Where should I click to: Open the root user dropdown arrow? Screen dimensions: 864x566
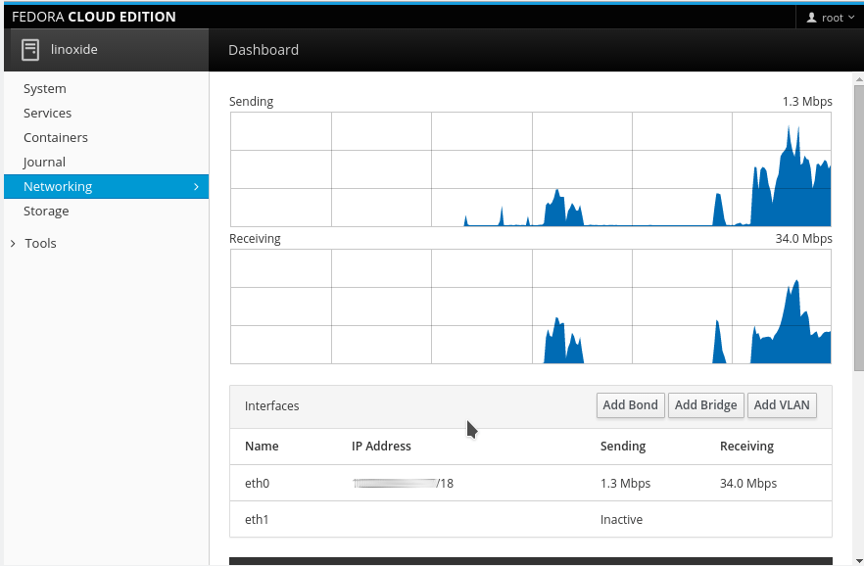coord(851,18)
